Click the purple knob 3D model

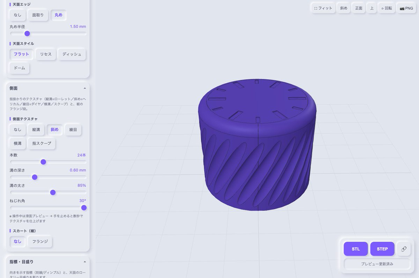[257, 145]
